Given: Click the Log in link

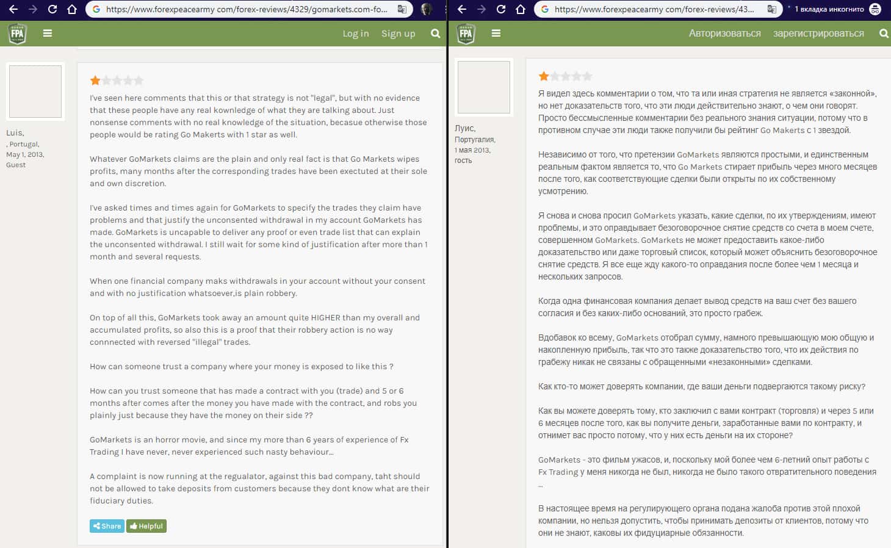Looking at the screenshot, I should coord(356,34).
